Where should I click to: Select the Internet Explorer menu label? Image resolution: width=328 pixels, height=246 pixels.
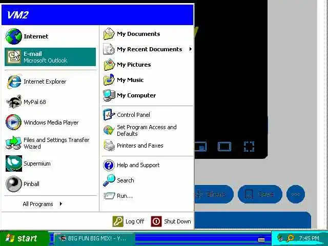[x=45, y=81]
